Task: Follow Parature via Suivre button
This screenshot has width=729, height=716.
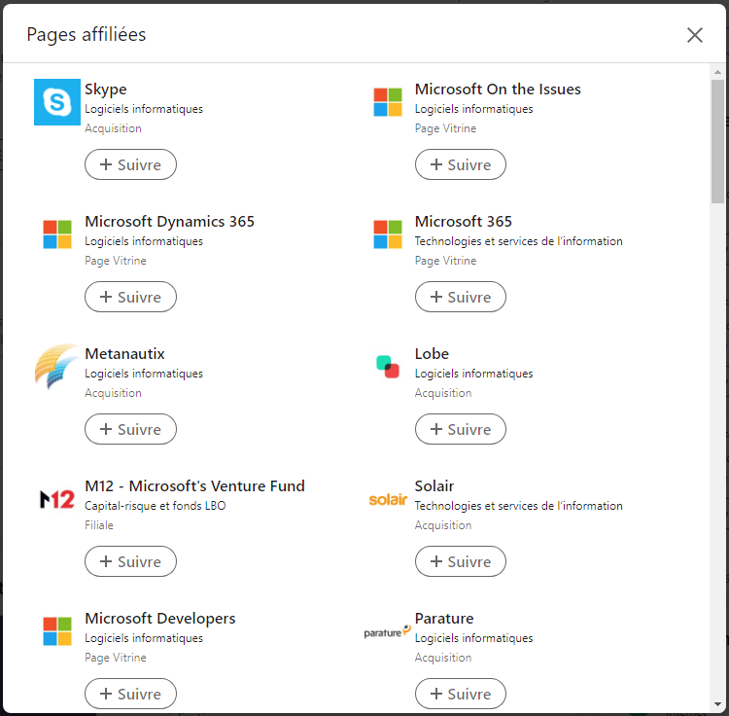Action: tap(461, 694)
